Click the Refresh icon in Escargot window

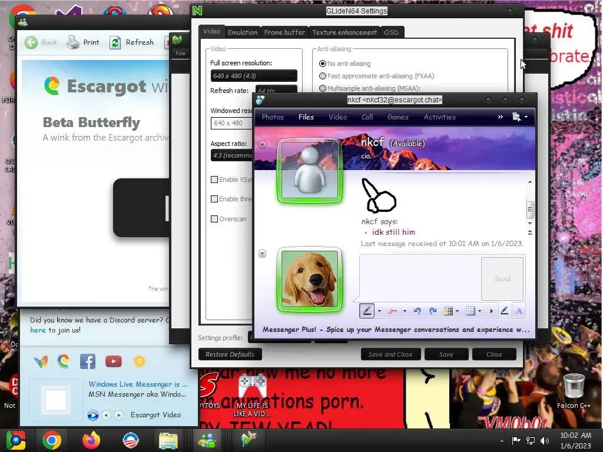[x=115, y=42]
